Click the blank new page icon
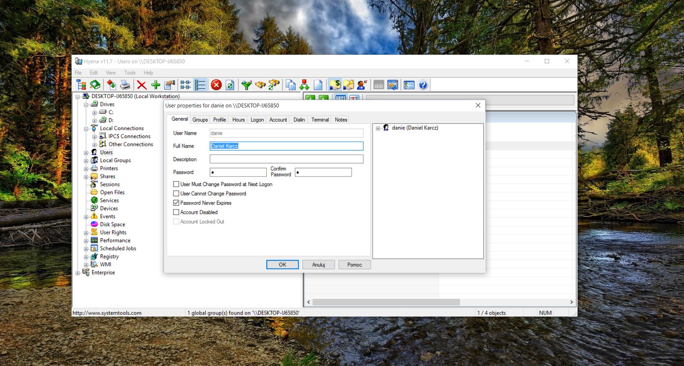Viewport: 684px width, 366px height. pyautogui.click(x=318, y=85)
